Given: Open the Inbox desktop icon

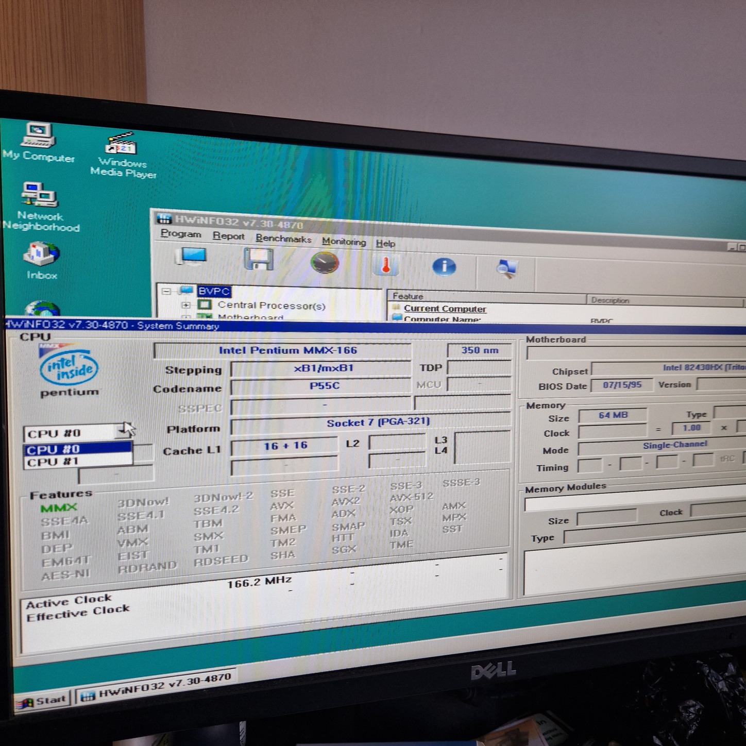Looking at the screenshot, I should point(42,260).
